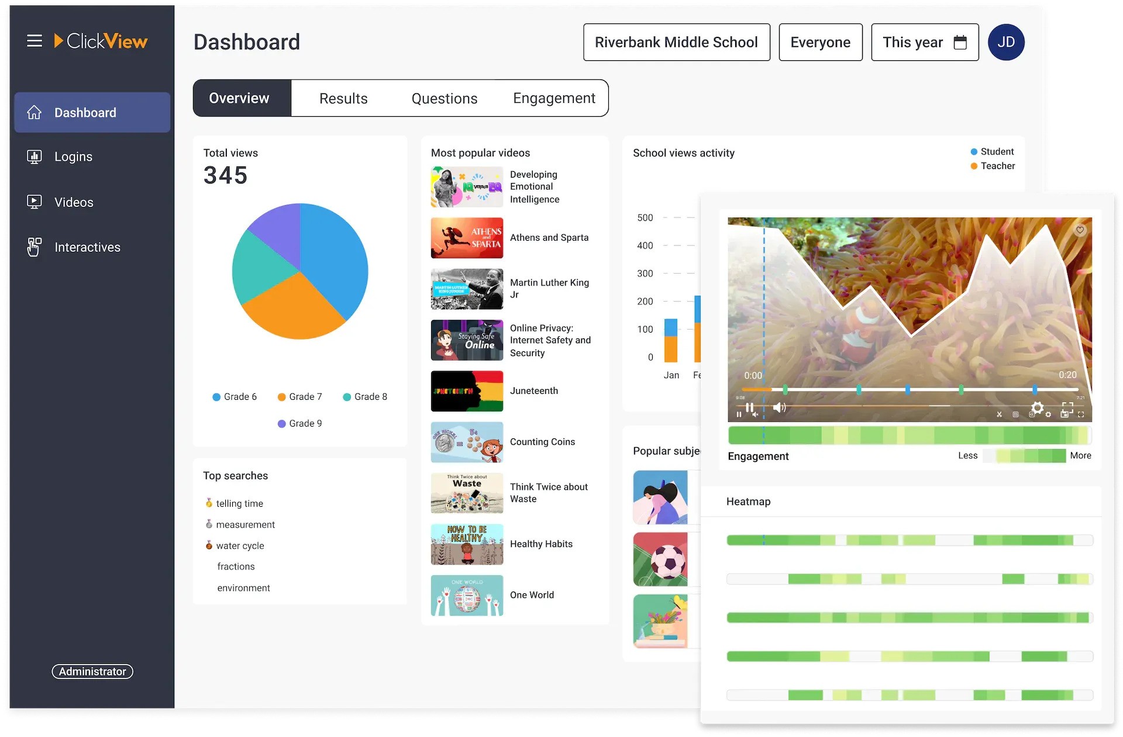1123x737 pixels.
Task: Click the Counting Coins video thumbnail
Action: point(466,442)
